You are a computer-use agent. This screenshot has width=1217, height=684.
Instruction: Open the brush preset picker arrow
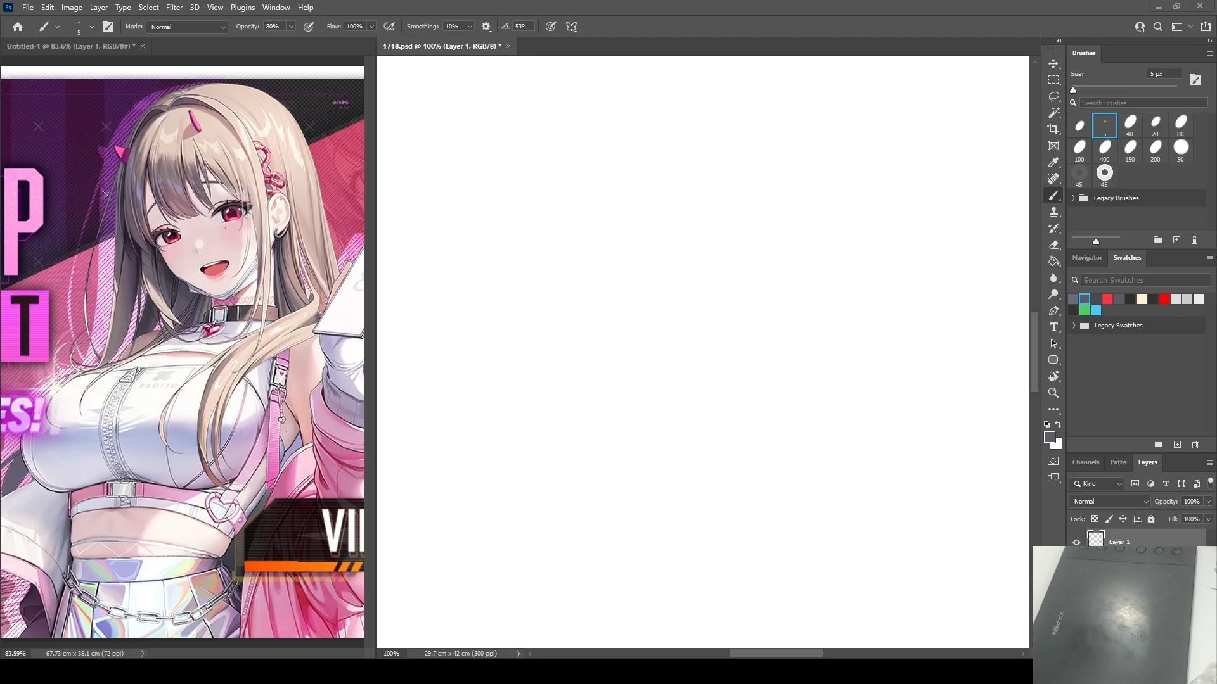[92, 27]
